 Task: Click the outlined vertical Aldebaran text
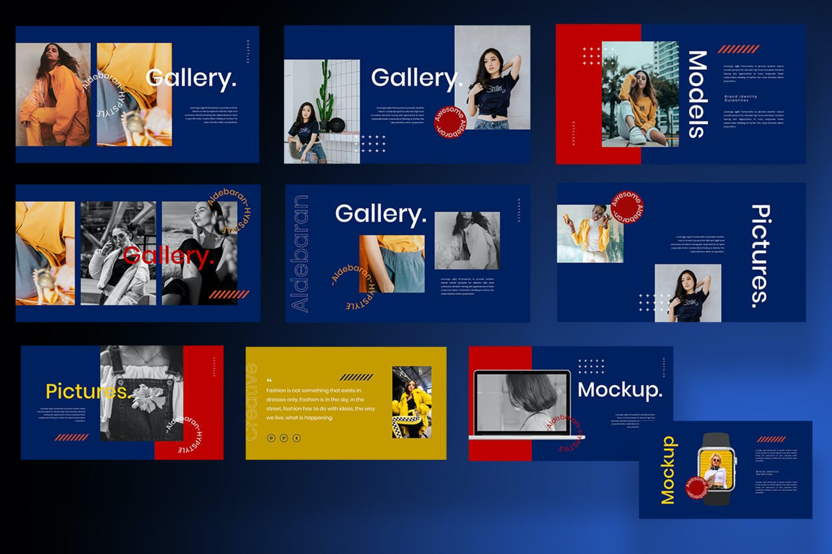click(300, 254)
